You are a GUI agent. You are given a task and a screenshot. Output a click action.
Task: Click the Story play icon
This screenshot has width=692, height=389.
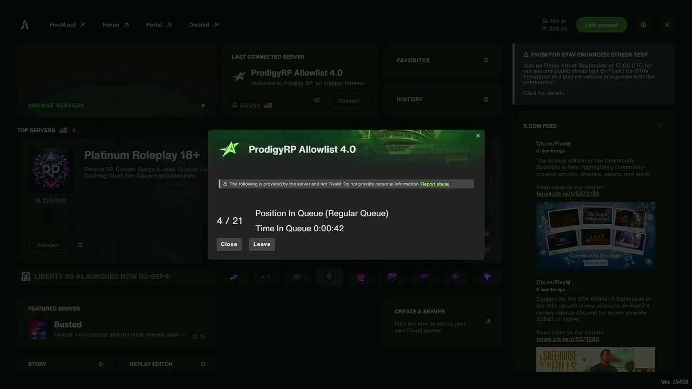pos(101,364)
